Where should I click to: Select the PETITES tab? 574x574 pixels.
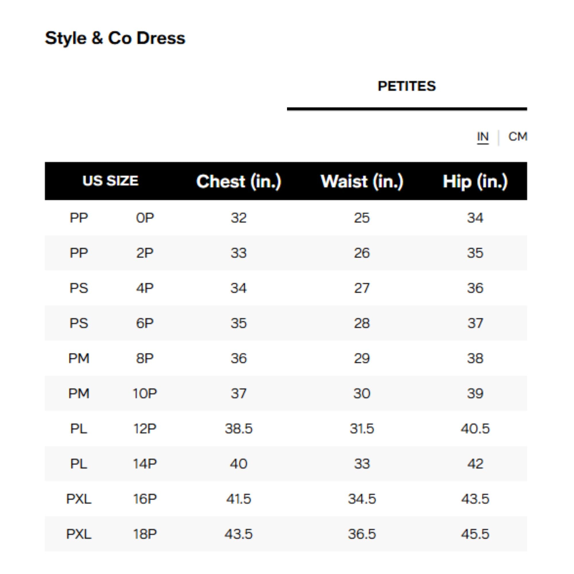coord(406,86)
